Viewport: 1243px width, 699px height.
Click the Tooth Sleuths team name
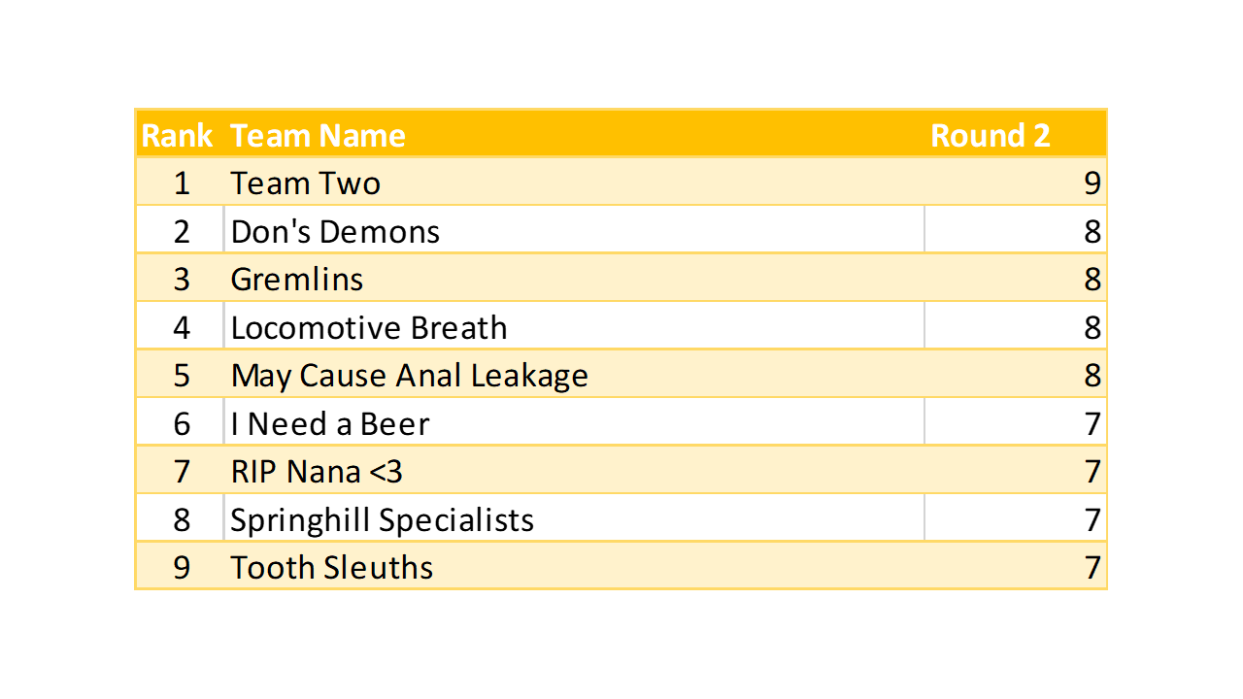click(x=332, y=568)
